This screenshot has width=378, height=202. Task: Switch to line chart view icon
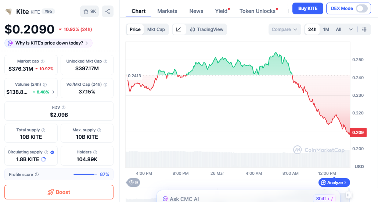pos(179,29)
